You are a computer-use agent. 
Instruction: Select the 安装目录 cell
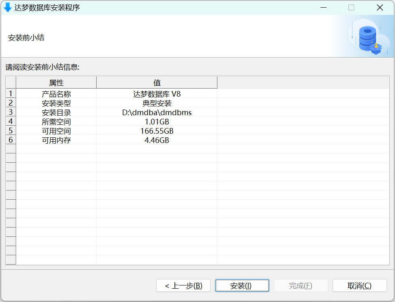coord(56,112)
